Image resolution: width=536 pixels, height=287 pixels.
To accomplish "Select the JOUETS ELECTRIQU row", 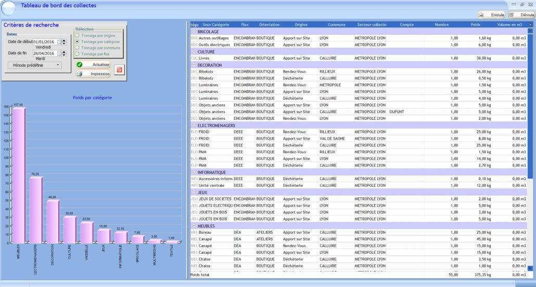I will (359, 206).
